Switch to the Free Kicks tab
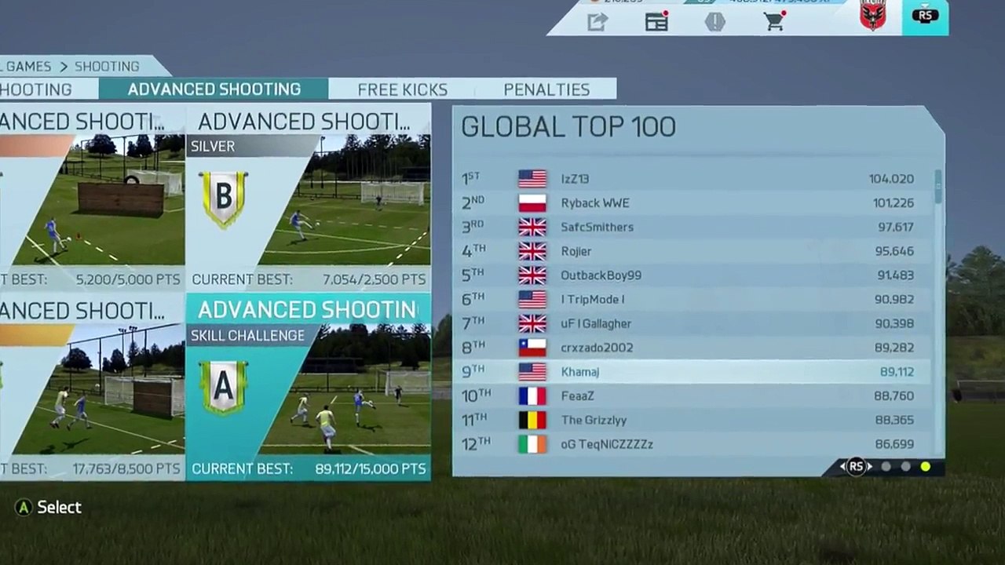The image size is (1005, 565). 402,89
